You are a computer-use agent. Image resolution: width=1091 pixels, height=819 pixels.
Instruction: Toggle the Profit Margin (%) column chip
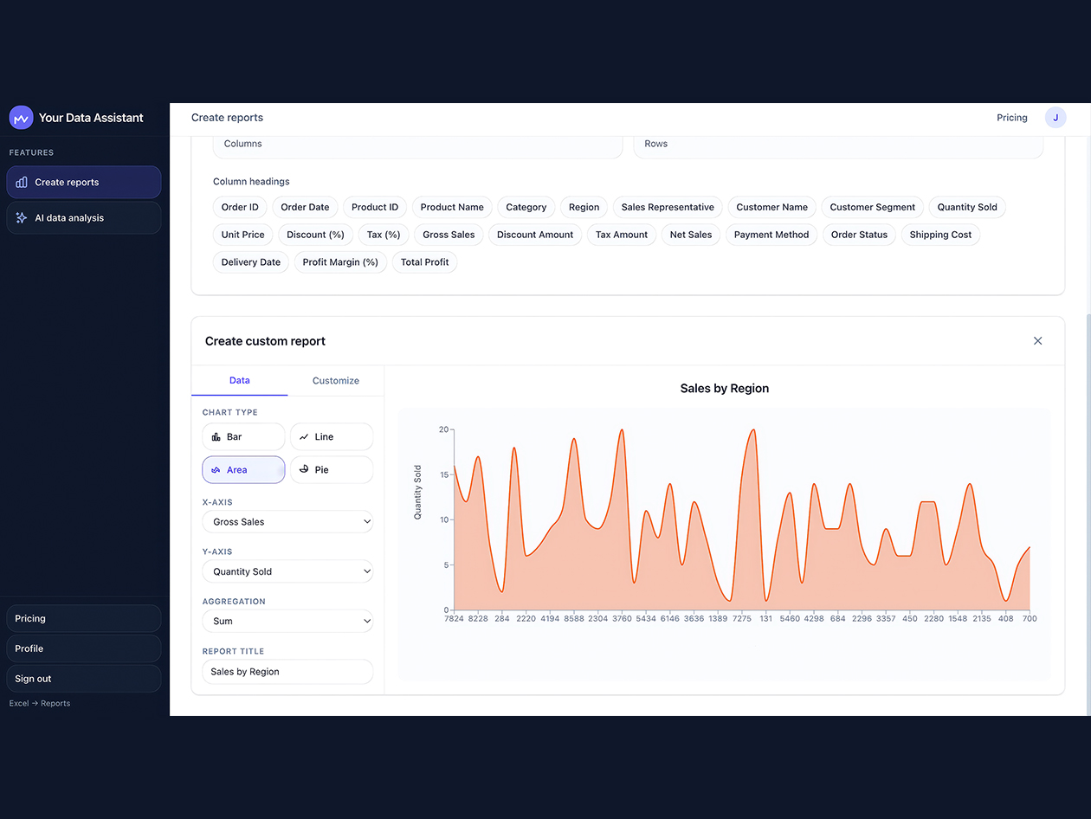[x=340, y=262]
